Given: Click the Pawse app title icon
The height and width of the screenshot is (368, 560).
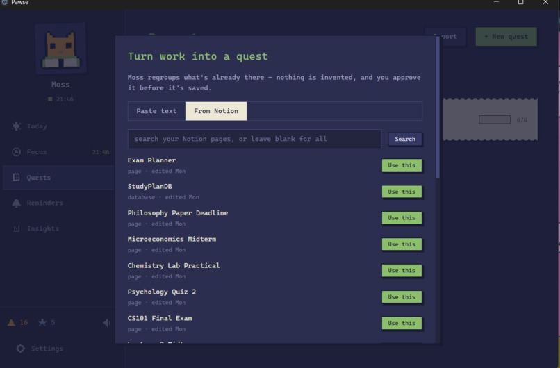Looking at the screenshot, I should click(x=5, y=2).
